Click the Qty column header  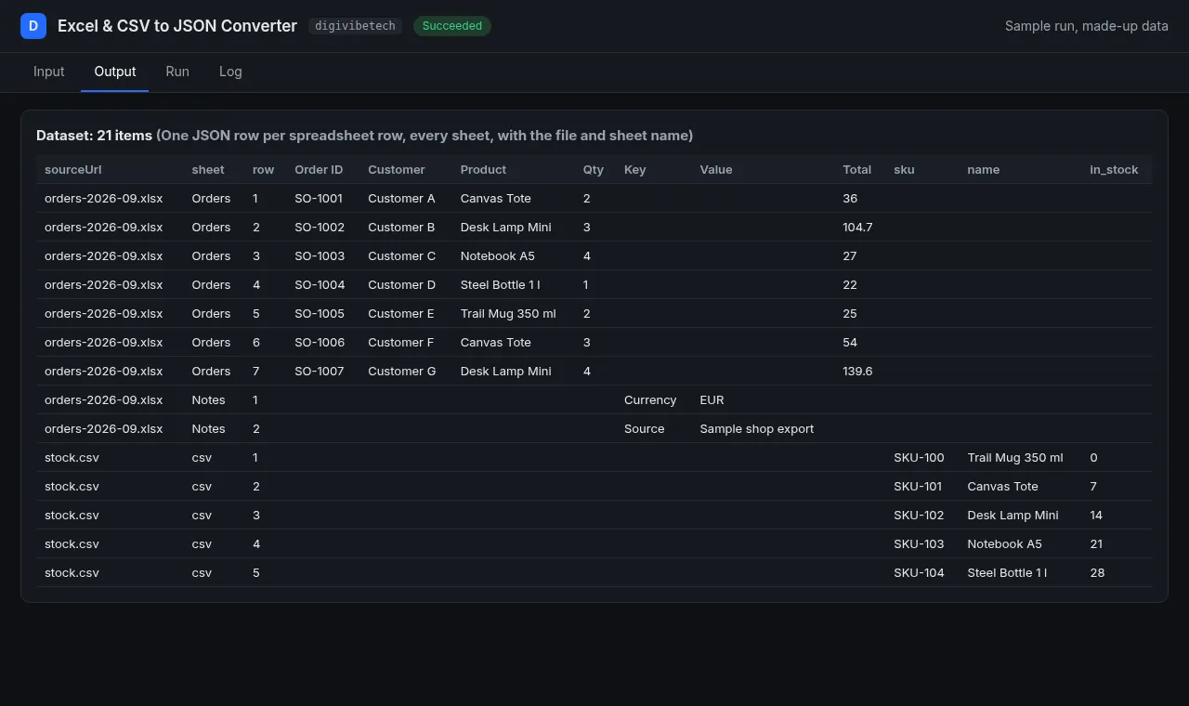(x=594, y=169)
